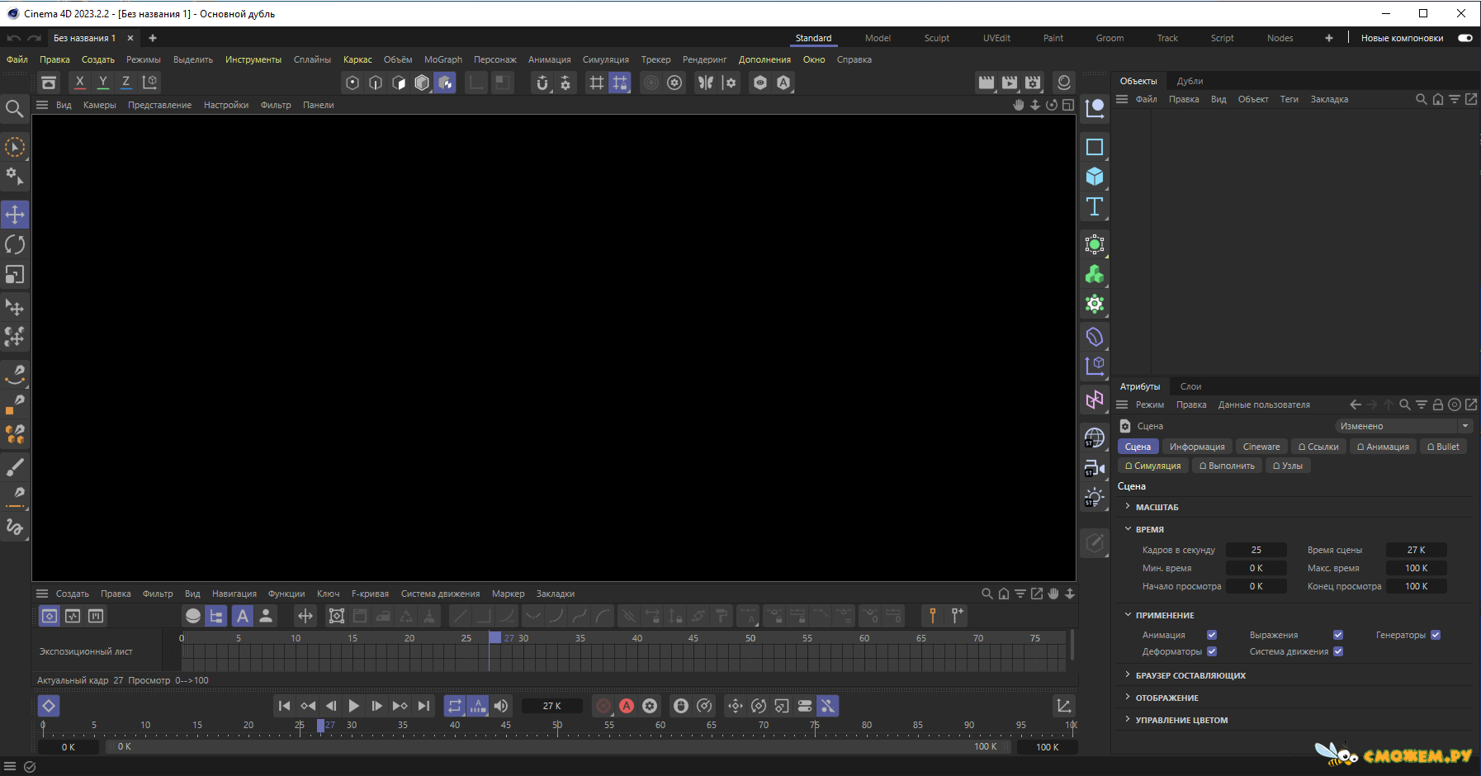Render to Picture Viewer icon
Viewport: 1481px width, 776px height.
[1010, 82]
